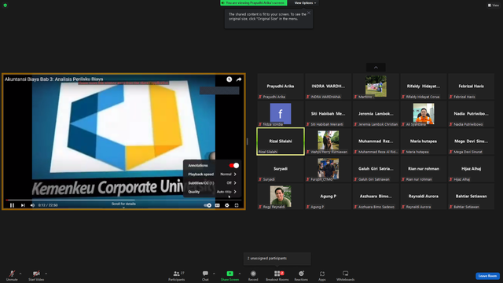The width and height of the screenshot is (503, 283).
Task: Select the Suryadi participant tile
Action: pos(281,169)
